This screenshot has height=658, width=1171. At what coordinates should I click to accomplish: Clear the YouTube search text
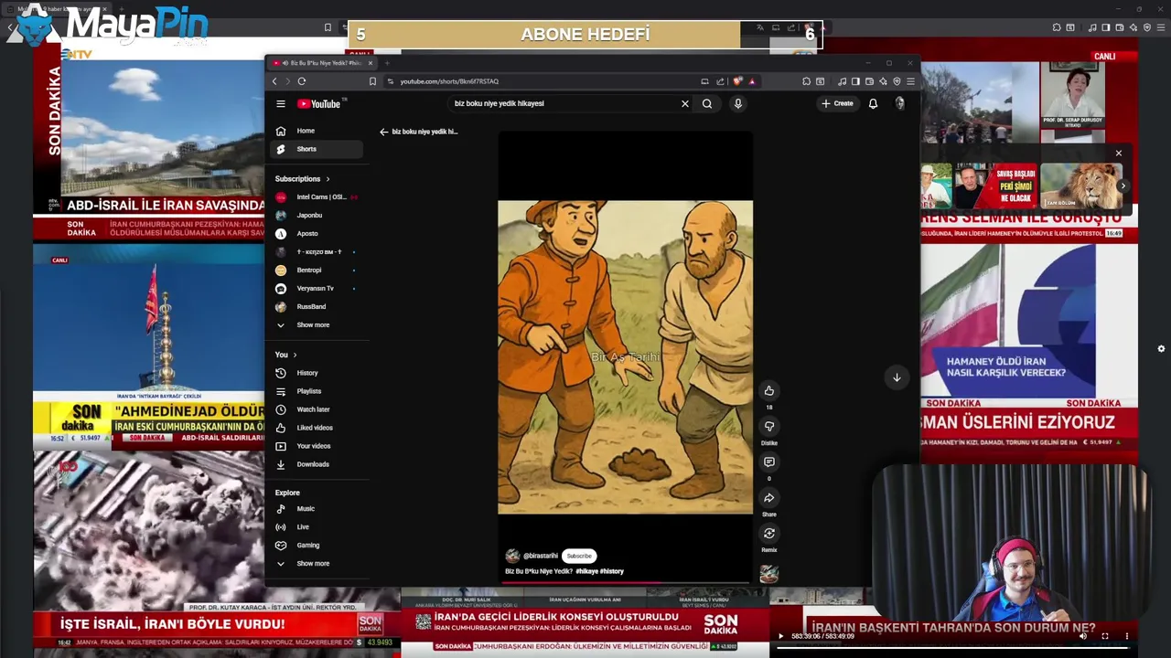[x=684, y=103]
